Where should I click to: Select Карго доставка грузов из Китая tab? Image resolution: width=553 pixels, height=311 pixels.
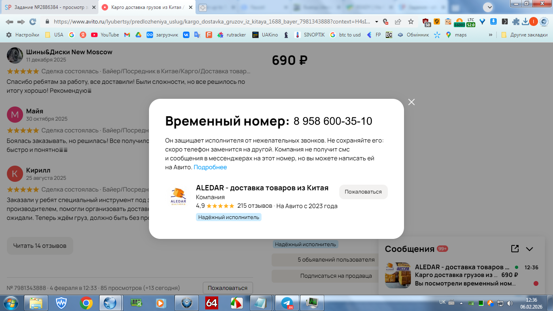click(x=147, y=7)
